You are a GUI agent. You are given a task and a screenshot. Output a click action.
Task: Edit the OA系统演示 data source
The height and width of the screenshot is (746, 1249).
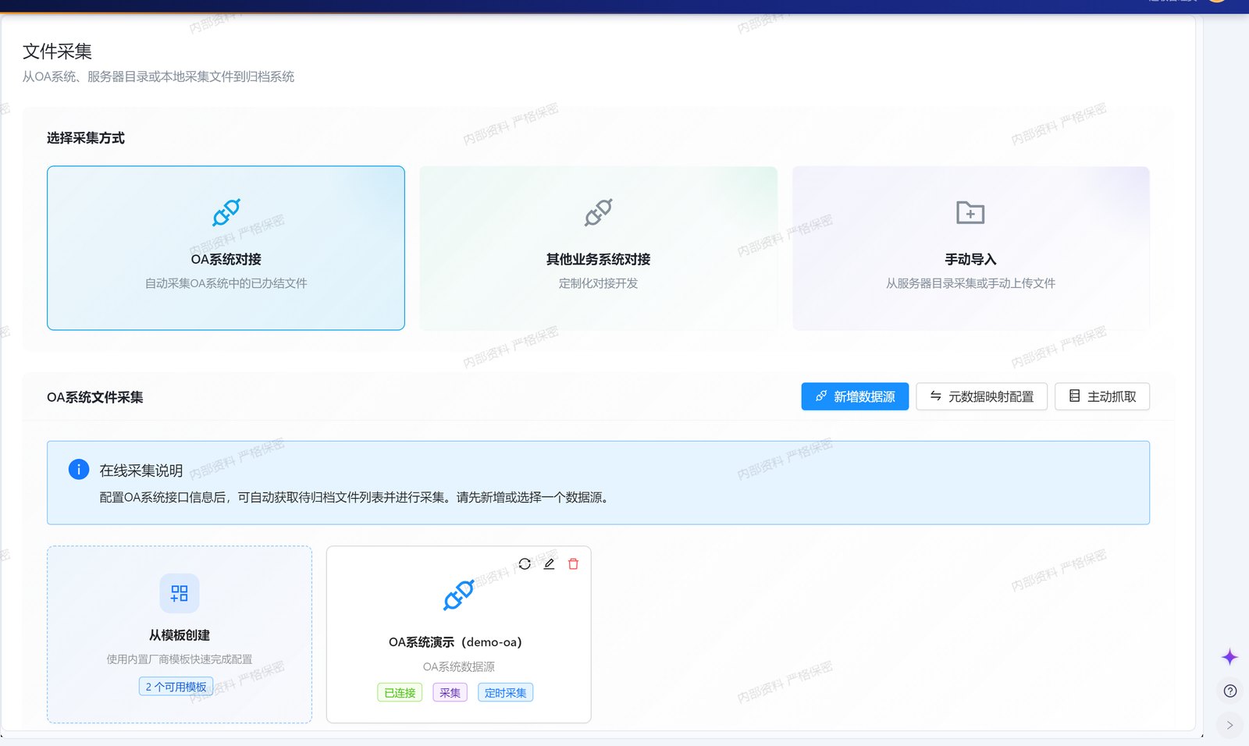click(x=549, y=564)
